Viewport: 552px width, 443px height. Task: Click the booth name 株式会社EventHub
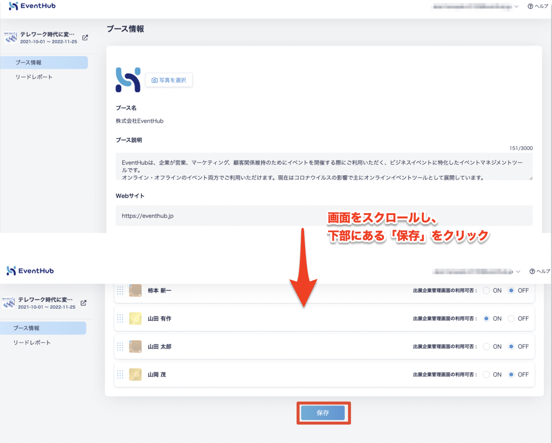click(139, 121)
